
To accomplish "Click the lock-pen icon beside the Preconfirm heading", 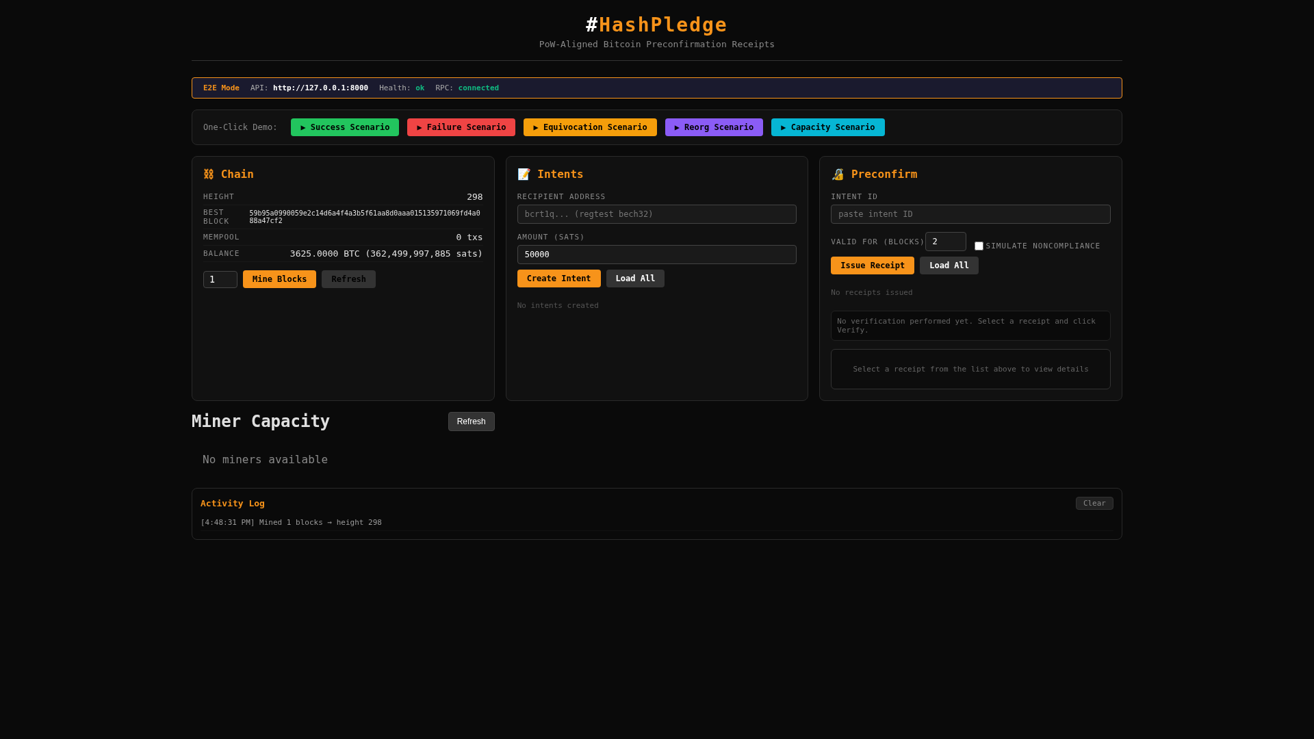I will [838, 174].
